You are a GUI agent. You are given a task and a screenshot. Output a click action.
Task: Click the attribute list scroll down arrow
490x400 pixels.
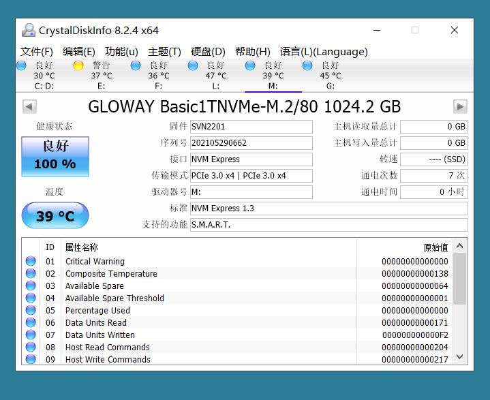pos(460,356)
